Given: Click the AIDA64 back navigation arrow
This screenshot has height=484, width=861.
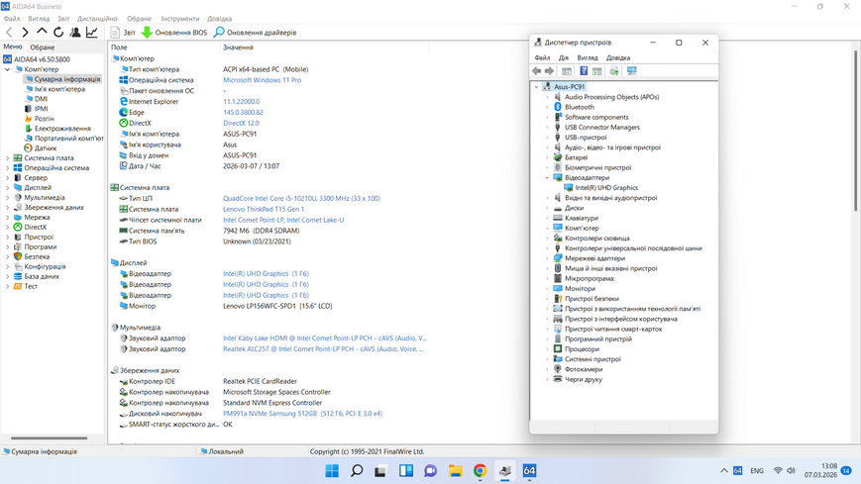Looking at the screenshot, I should (x=9, y=33).
